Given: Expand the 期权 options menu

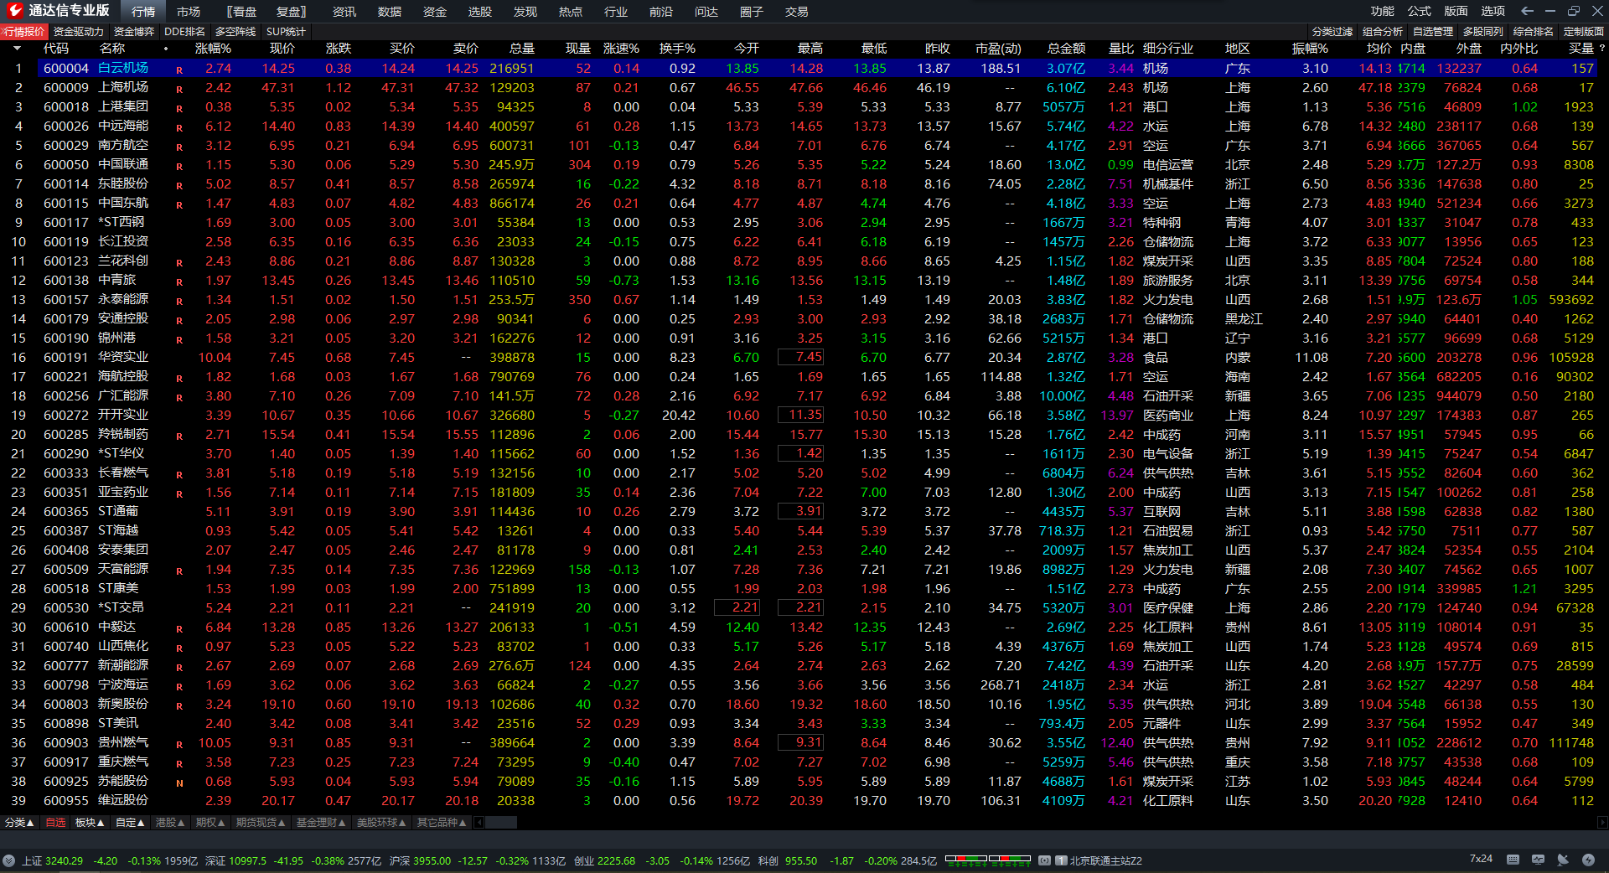Looking at the screenshot, I should 210,823.
